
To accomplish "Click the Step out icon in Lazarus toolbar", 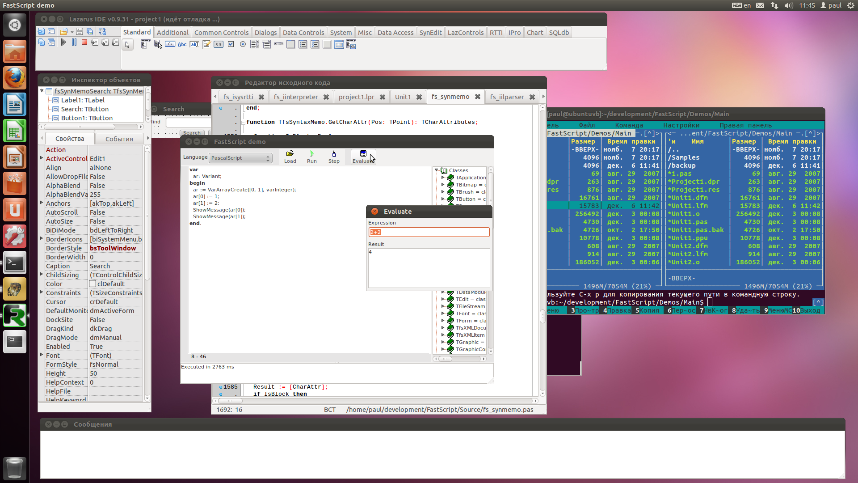I will click(115, 42).
